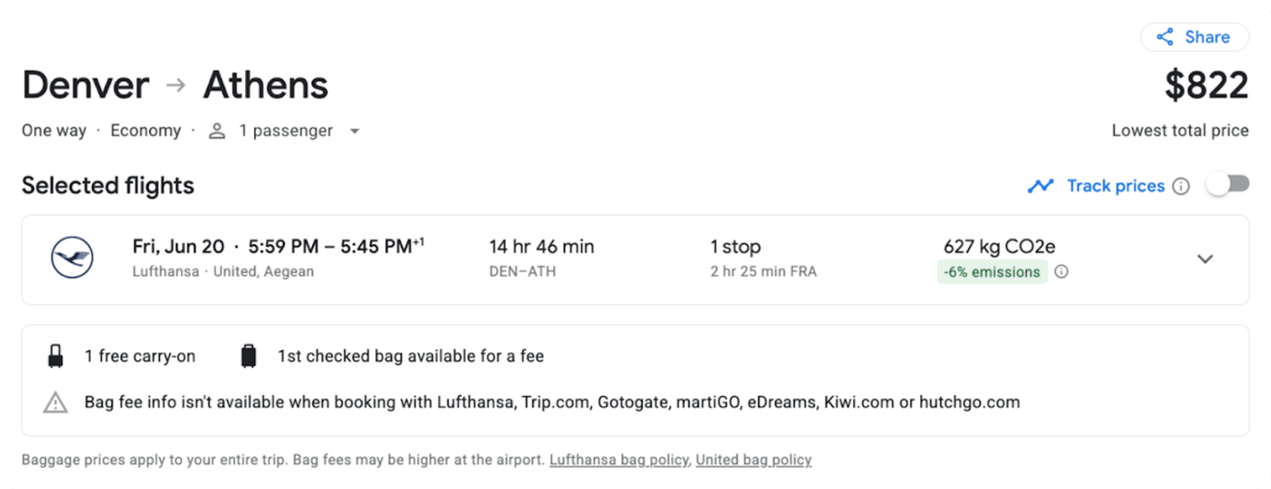Screen dimensions: 1271x489
Task: Click the One way option
Action: [x=54, y=131]
